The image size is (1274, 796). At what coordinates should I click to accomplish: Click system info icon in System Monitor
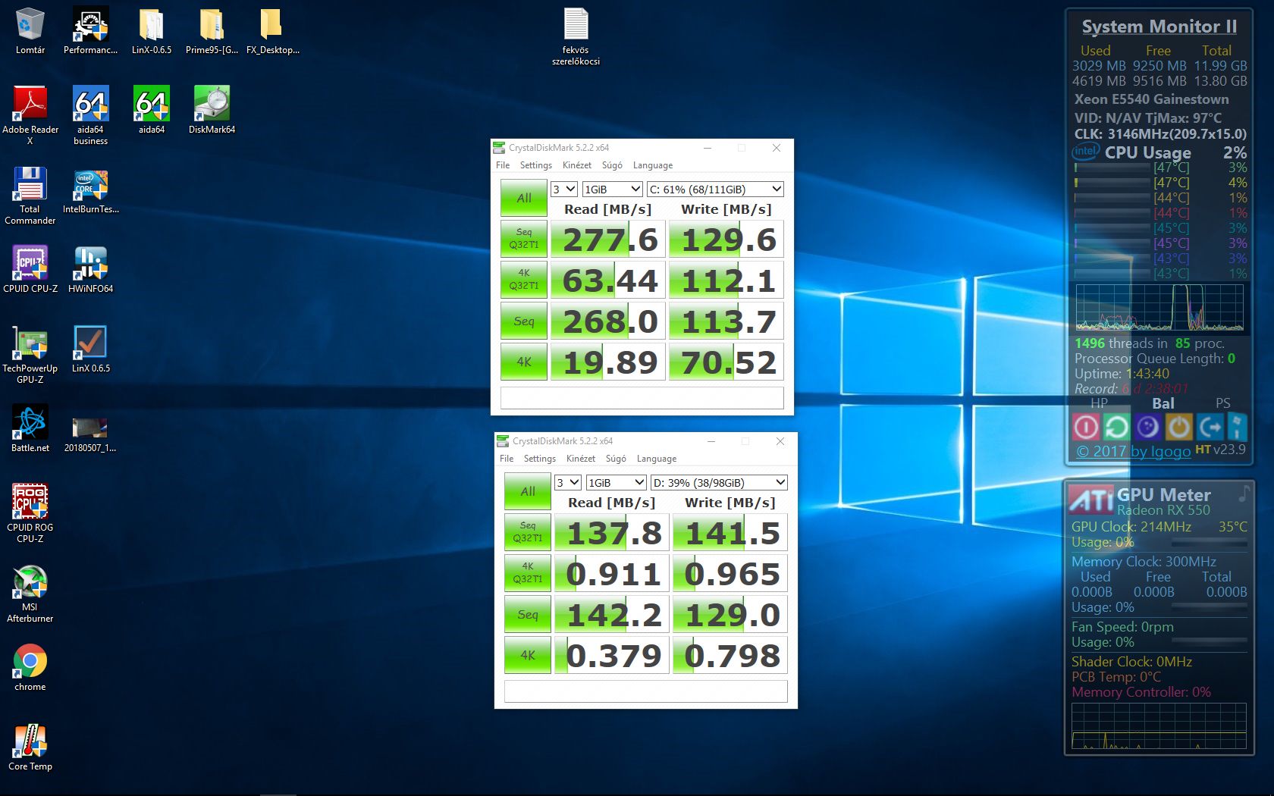coord(1237,427)
